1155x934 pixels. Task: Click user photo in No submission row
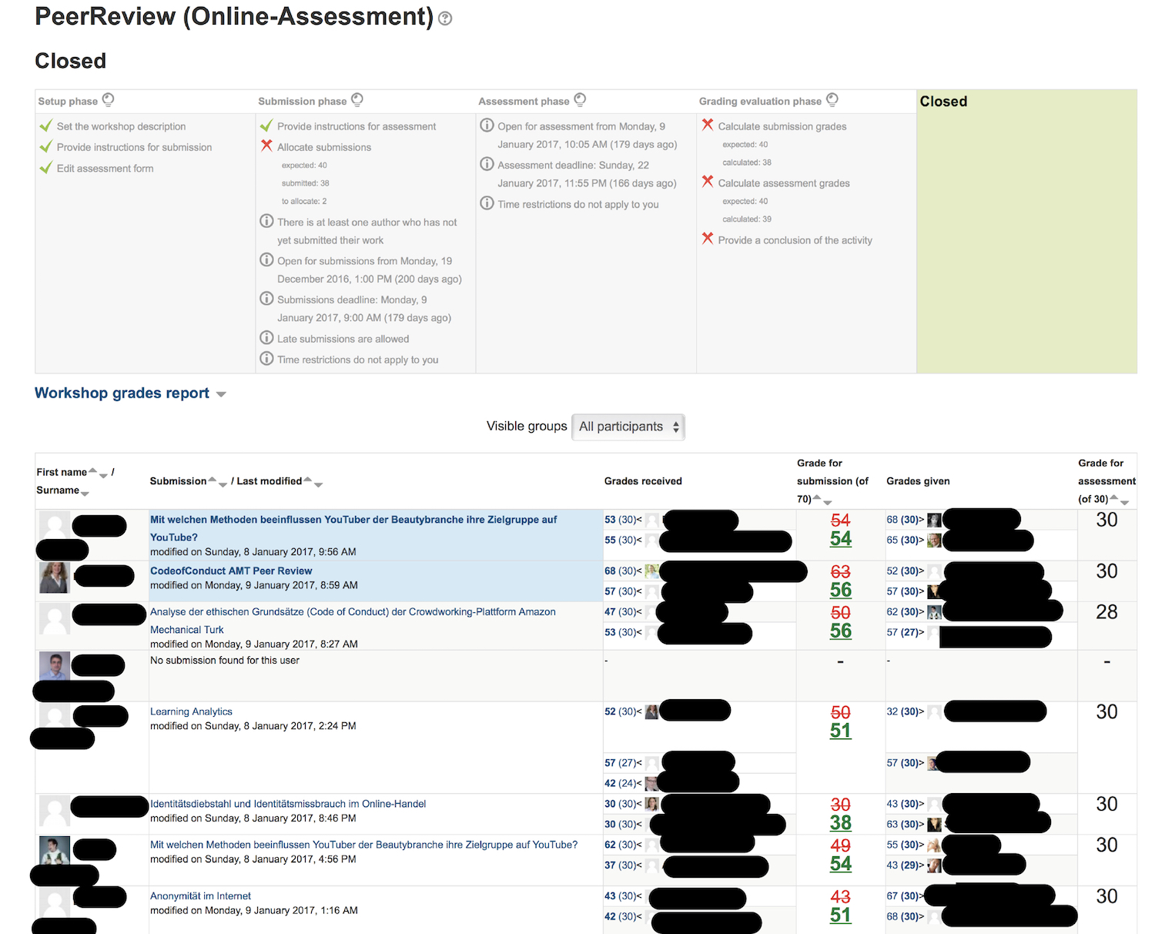[55, 666]
